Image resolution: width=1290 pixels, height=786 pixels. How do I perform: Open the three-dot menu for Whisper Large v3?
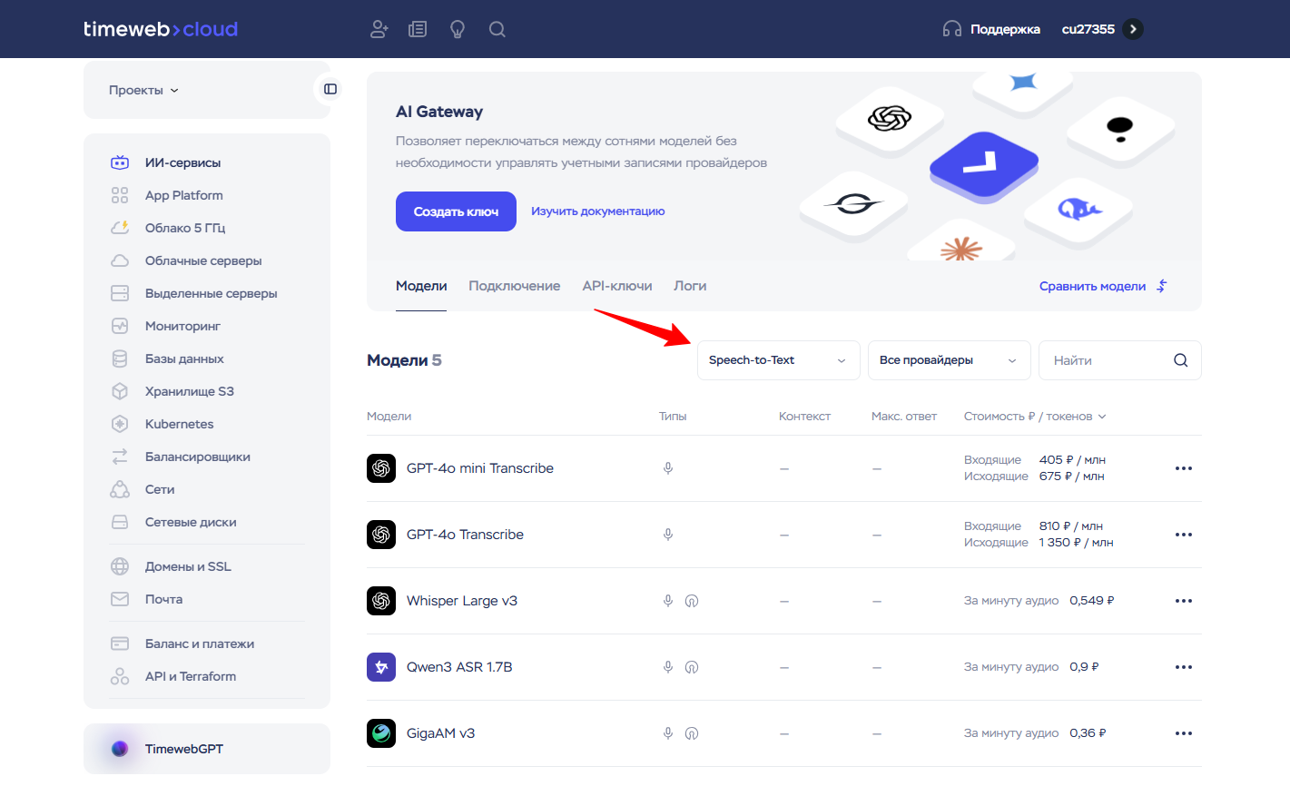[1184, 601]
